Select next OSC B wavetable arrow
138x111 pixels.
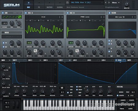104,17
